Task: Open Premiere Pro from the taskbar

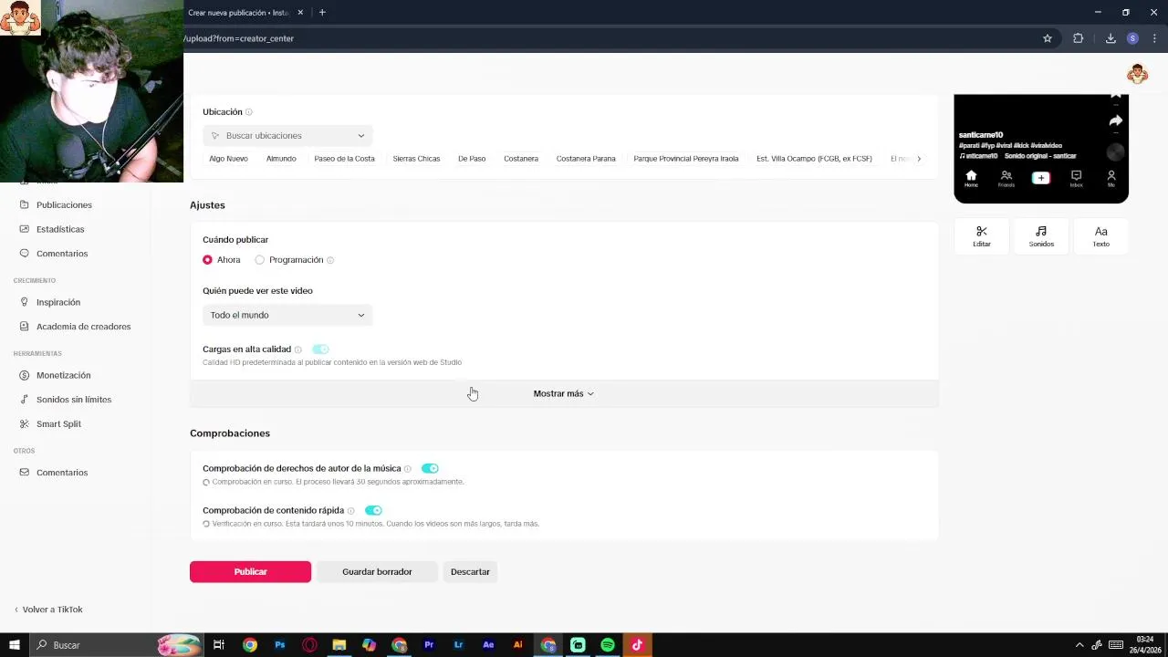Action: [x=429, y=645]
